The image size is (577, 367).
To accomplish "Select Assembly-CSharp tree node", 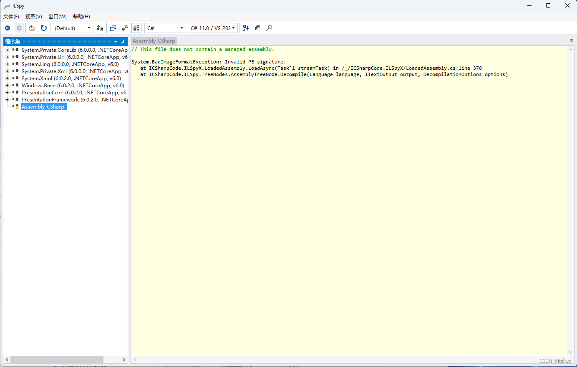I will click(43, 107).
